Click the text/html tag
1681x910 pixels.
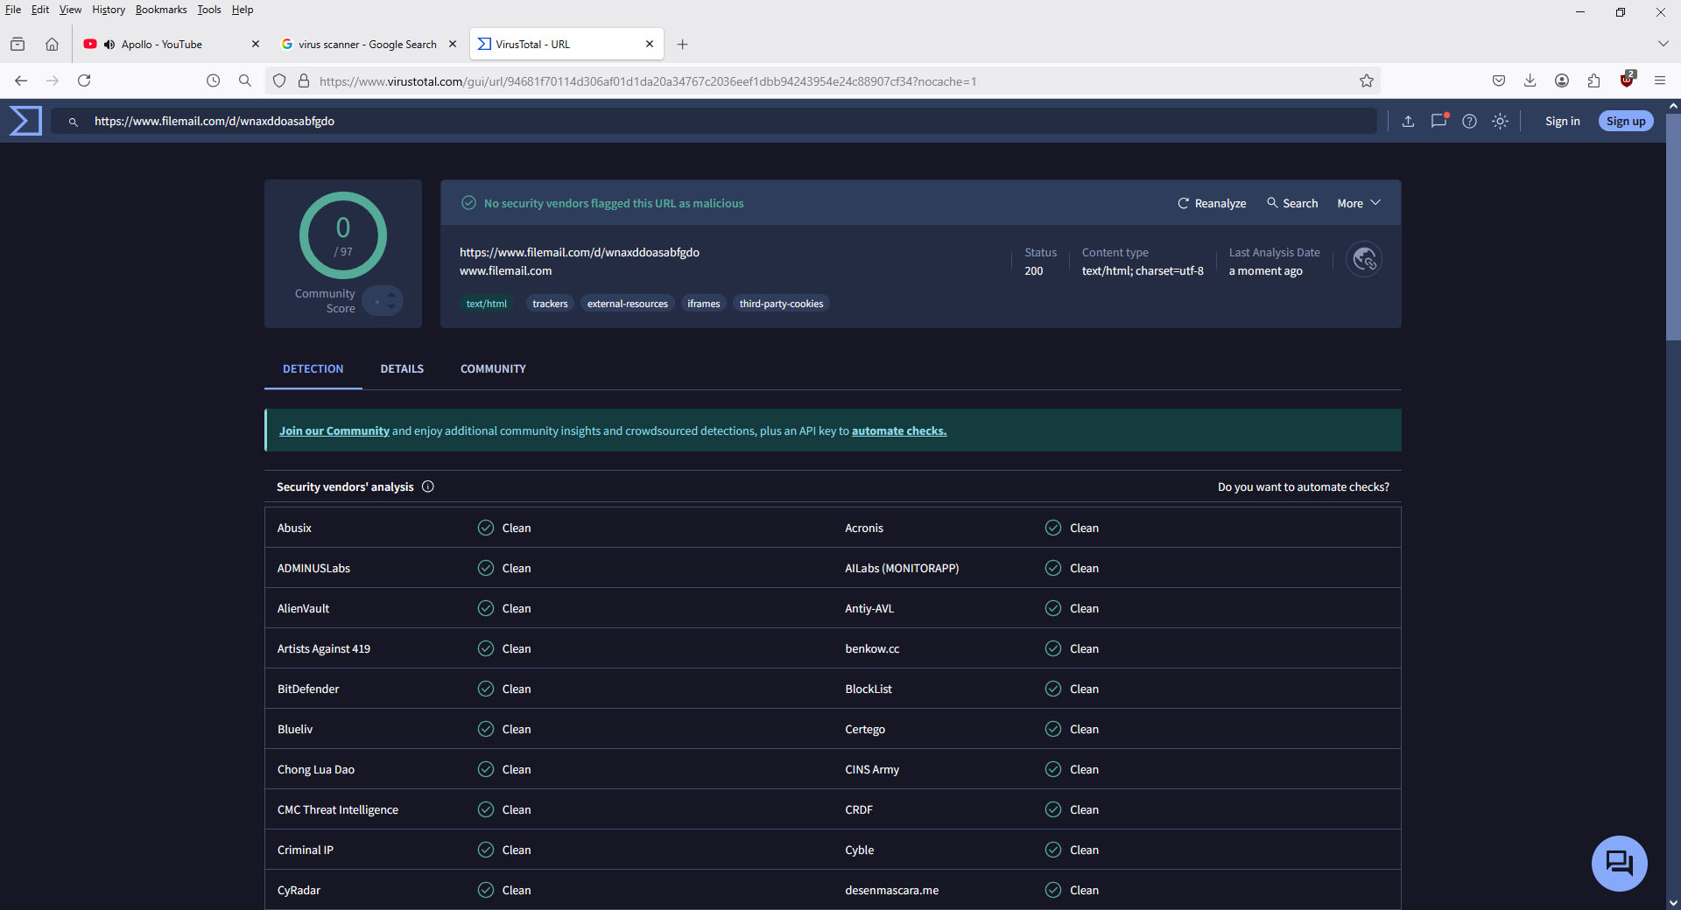click(487, 304)
